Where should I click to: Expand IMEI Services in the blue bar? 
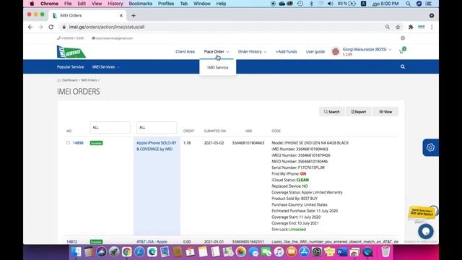point(106,67)
